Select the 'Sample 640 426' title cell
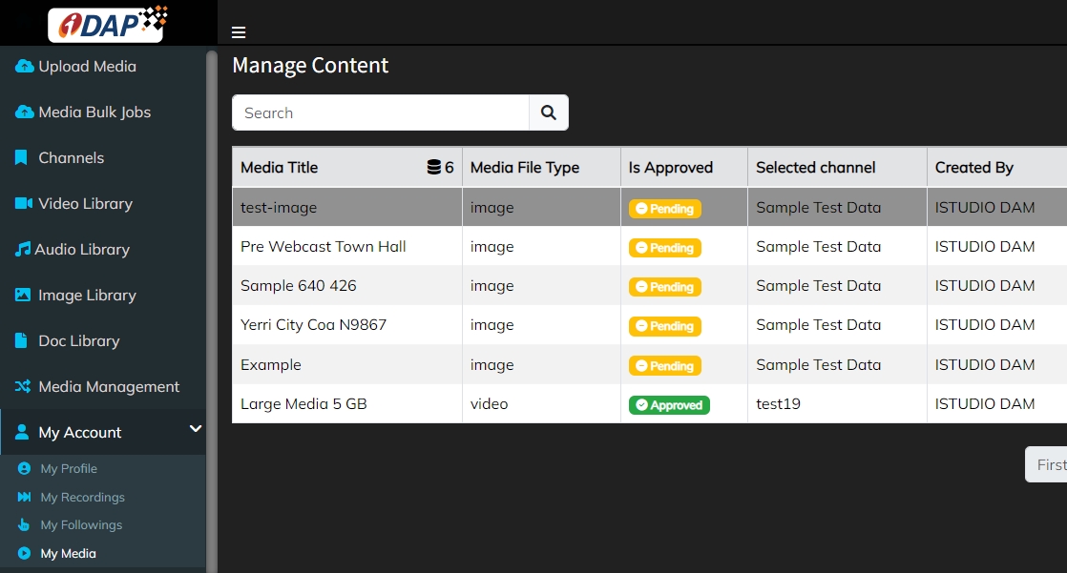Viewport: 1067px width, 573px height. (x=347, y=285)
